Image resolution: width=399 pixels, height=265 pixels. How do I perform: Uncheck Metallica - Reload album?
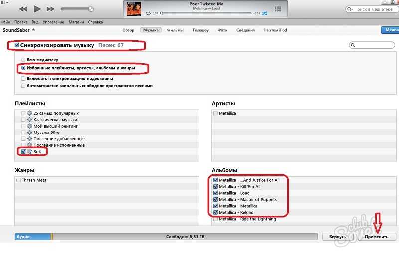[x=216, y=212]
